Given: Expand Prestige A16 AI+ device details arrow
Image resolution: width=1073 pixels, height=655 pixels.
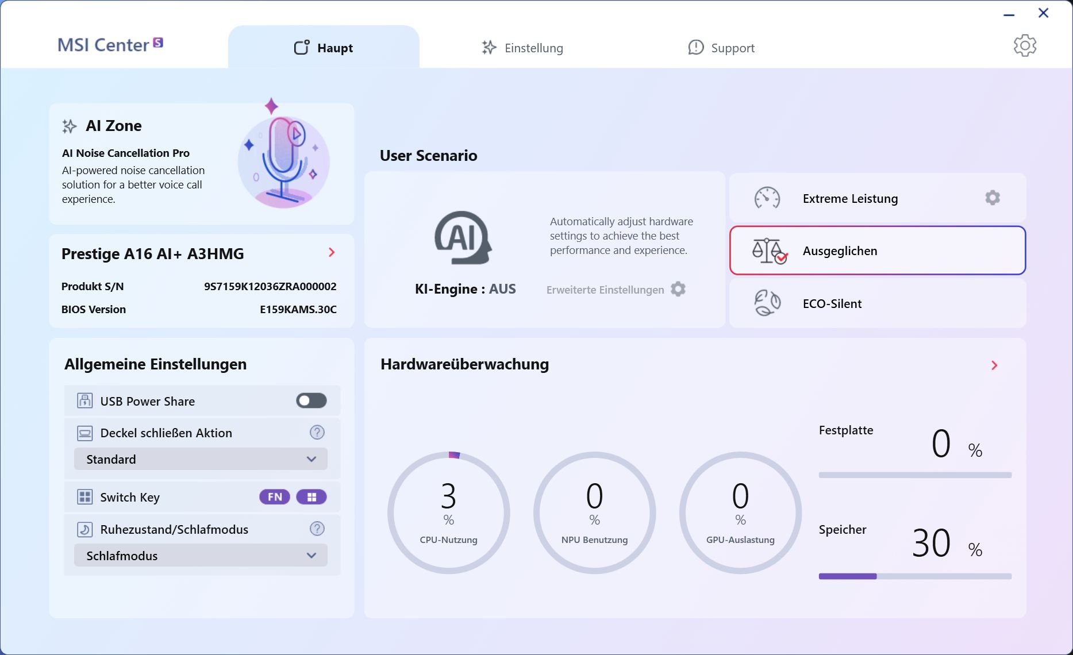Looking at the screenshot, I should tap(332, 252).
